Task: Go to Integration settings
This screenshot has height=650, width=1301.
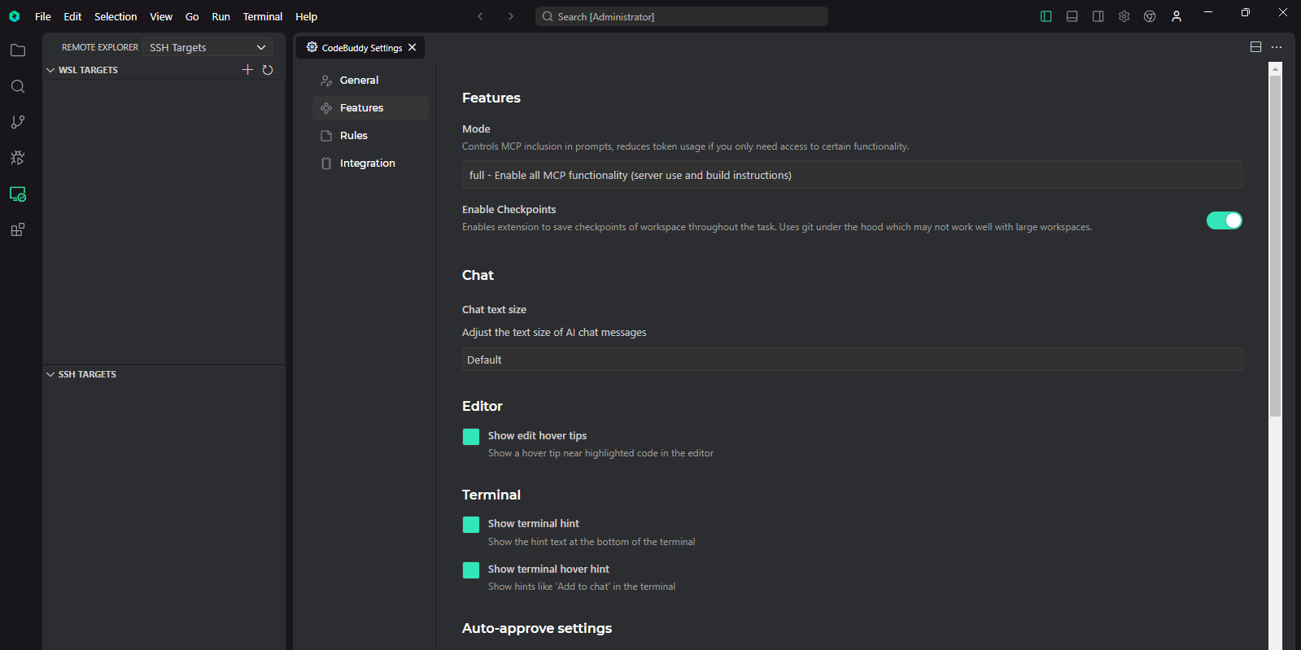Action: [367, 164]
